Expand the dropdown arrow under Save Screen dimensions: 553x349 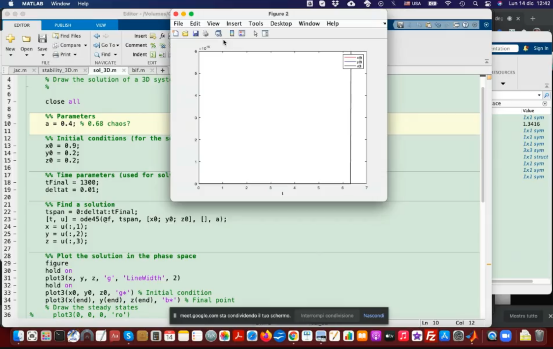pyautogui.click(x=42, y=55)
